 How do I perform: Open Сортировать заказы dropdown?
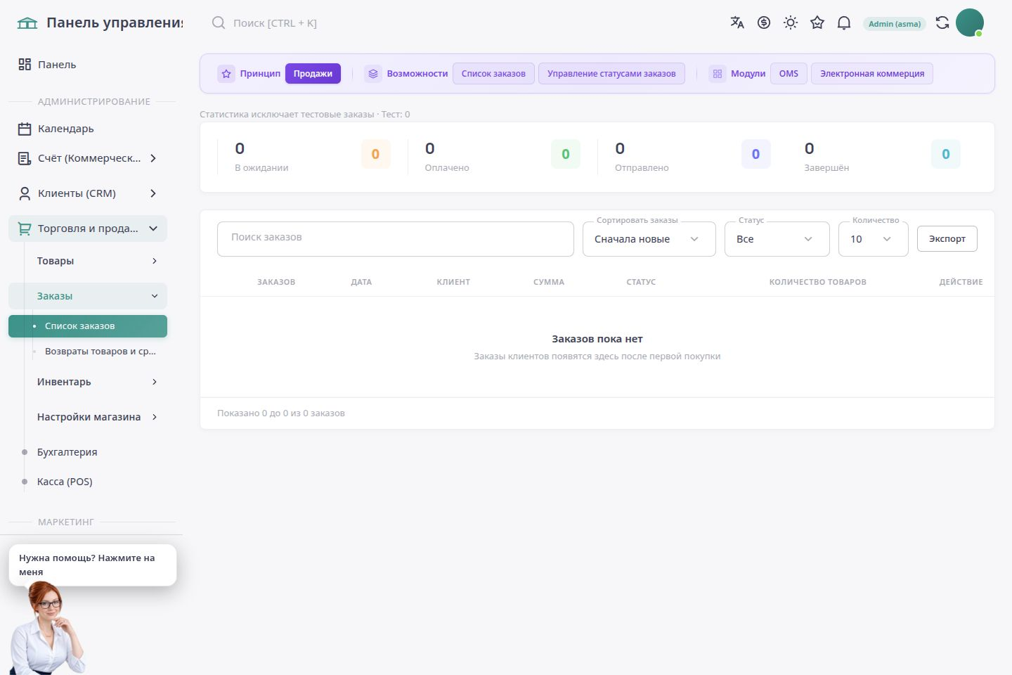(649, 239)
